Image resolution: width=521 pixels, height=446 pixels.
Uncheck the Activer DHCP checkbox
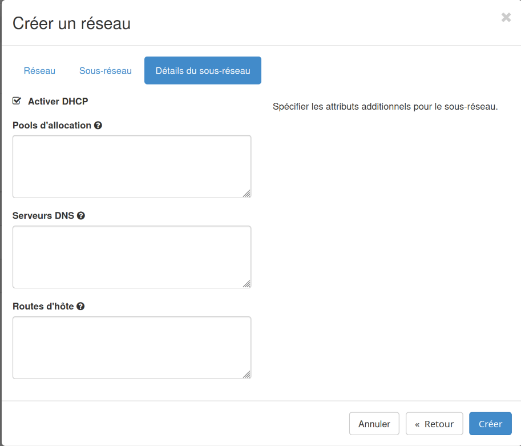tap(17, 101)
